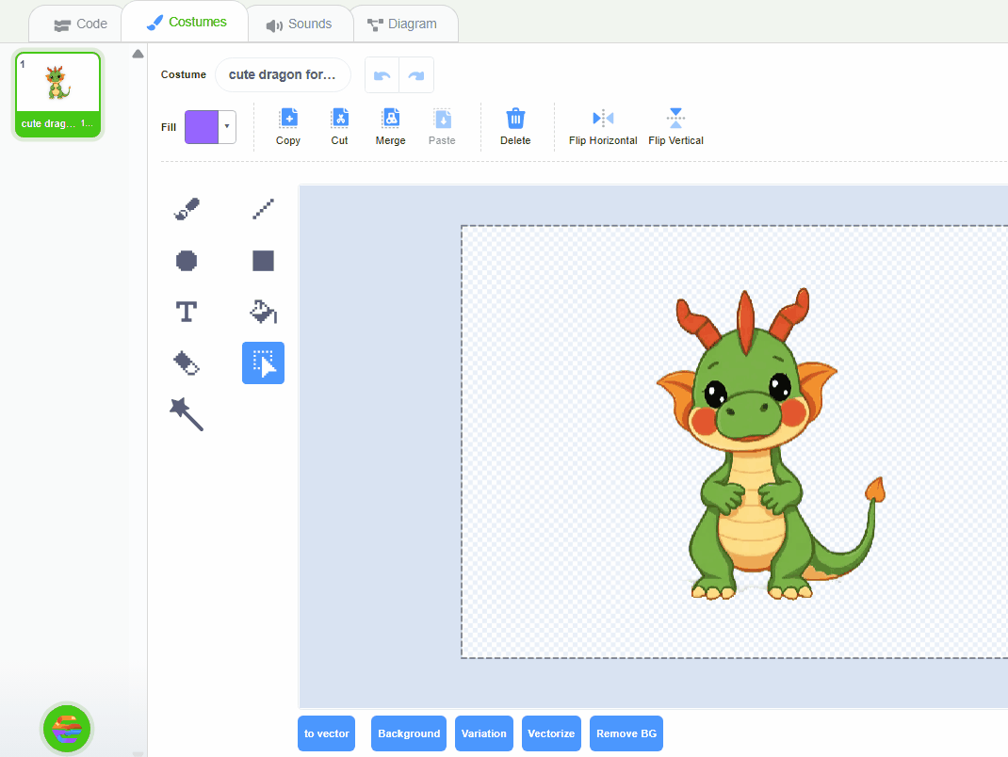Select the Line tool
Image resolution: width=1008 pixels, height=757 pixels.
point(263,209)
